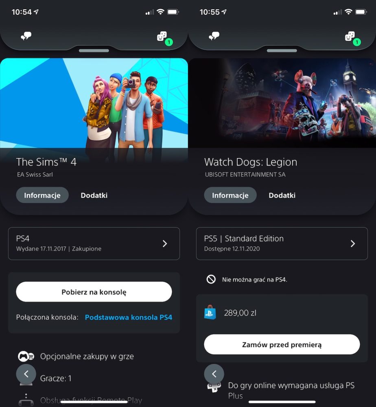
Task: Tap Opcjonalne zakupy w grze text
Action: [87, 357]
